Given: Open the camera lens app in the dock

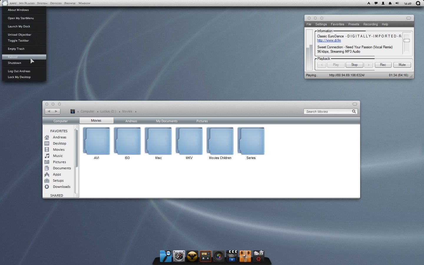Looking at the screenshot, I should (x=218, y=256).
